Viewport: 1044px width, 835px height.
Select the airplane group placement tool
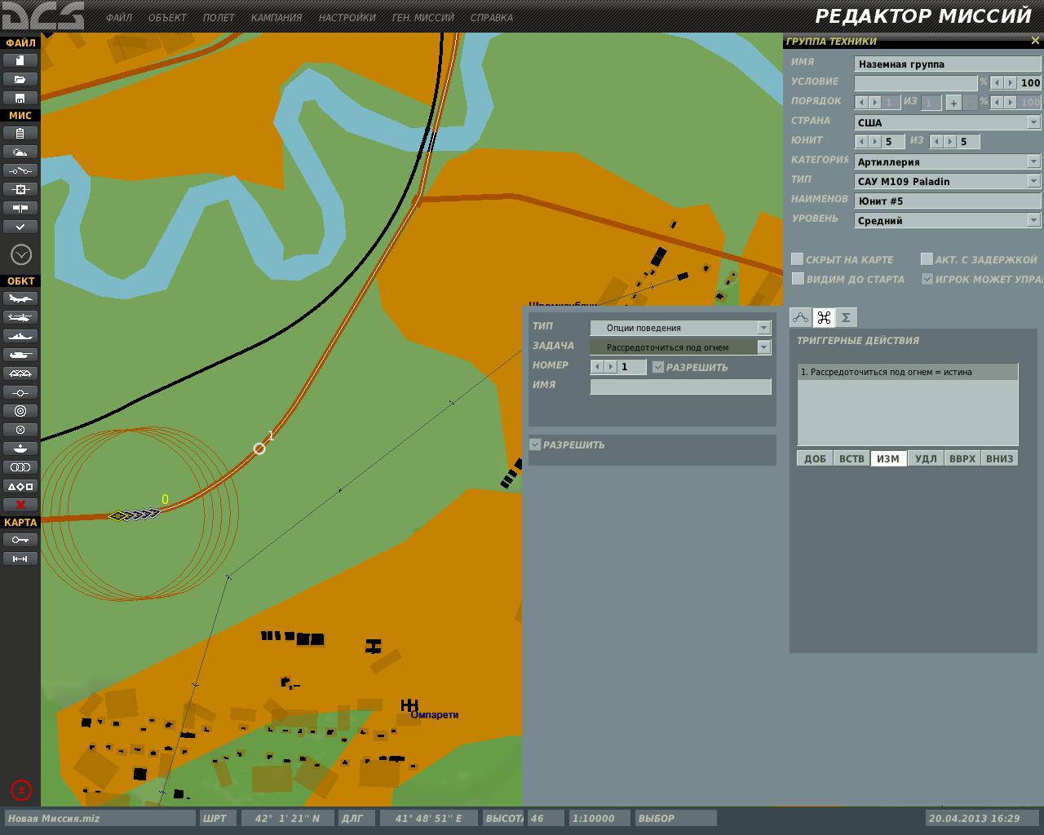(20, 298)
